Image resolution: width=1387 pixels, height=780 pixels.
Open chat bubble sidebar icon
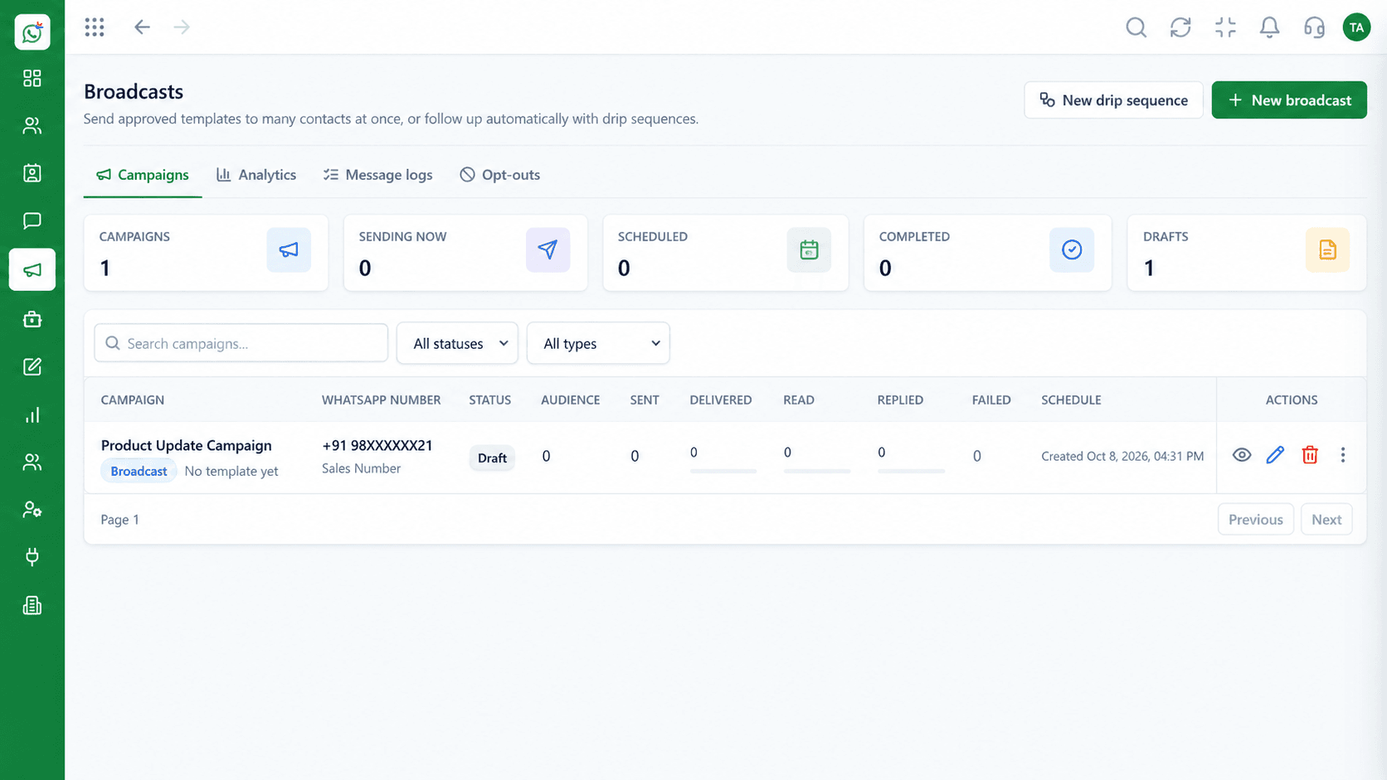point(32,220)
